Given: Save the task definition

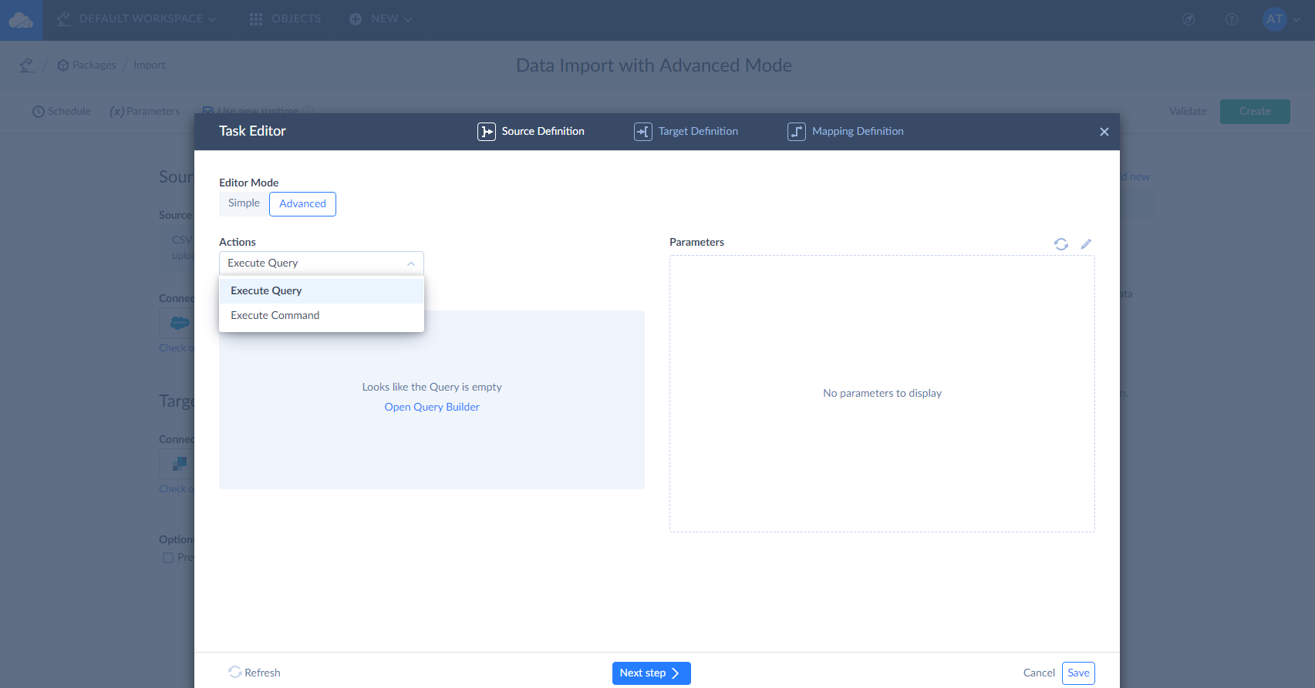Looking at the screenshot, I should point(1078,673).
